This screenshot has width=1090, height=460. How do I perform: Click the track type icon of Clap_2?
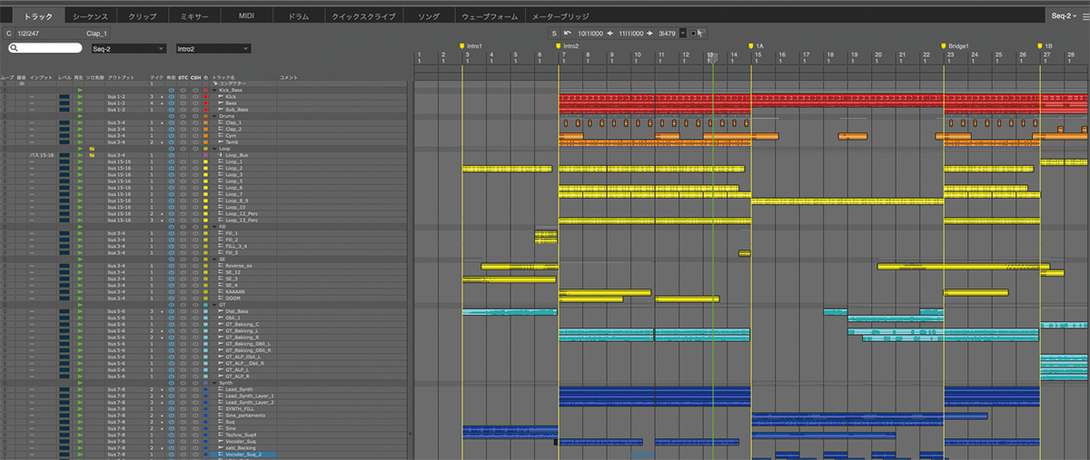[221, 130]
